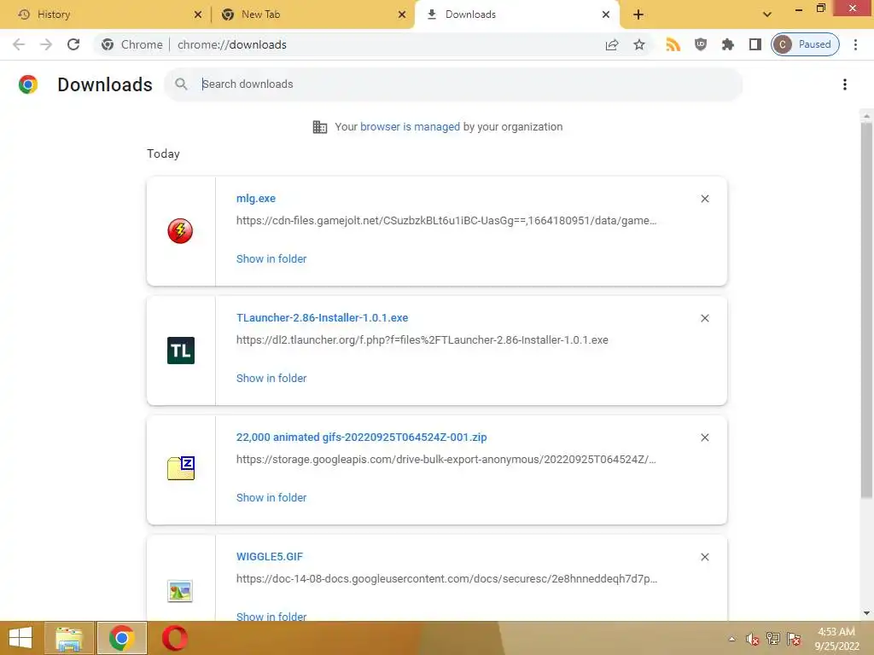Bookmark this page with the star
This screenshot has width=874, height=655.
pos(639,44)
